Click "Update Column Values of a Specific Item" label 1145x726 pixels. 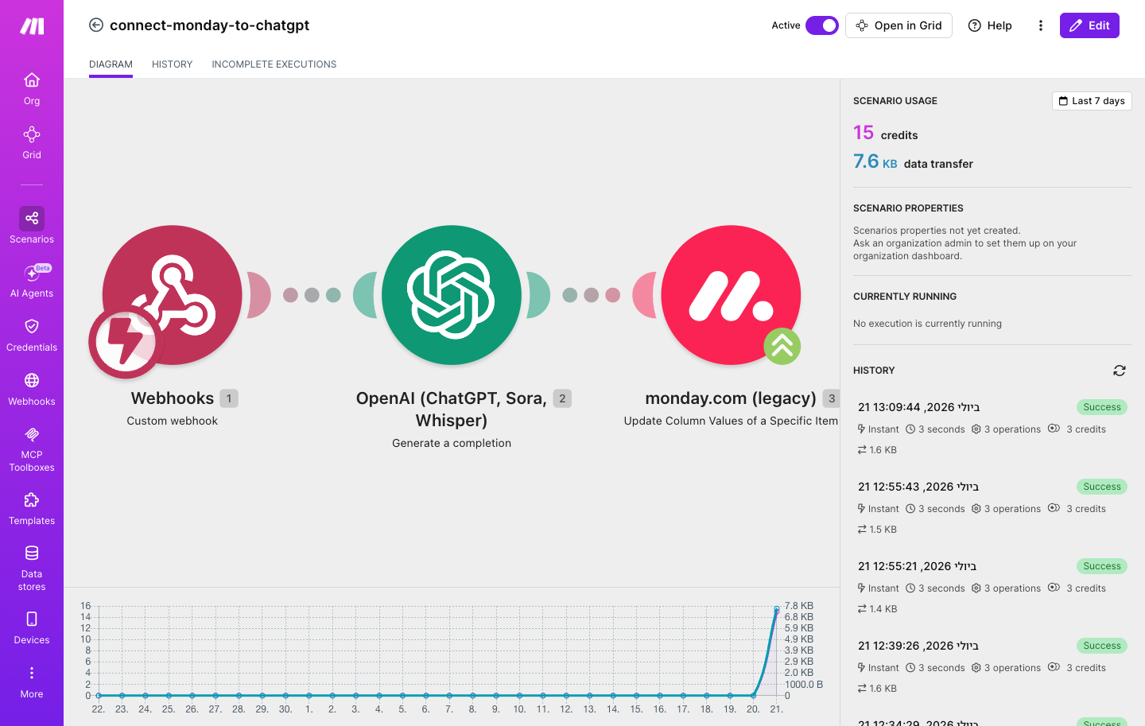coord(731,421)
